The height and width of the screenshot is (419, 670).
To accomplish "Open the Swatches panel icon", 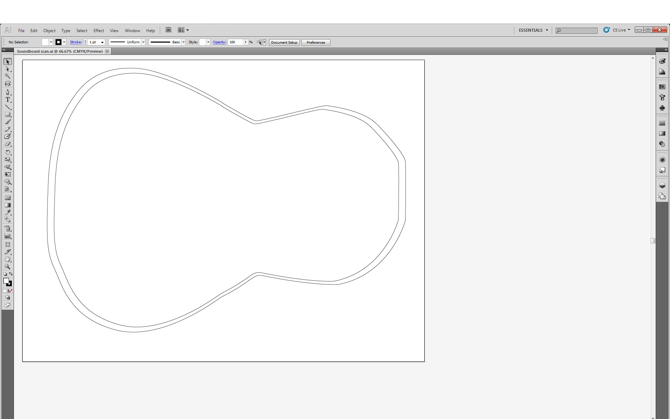I will point(662,87).
